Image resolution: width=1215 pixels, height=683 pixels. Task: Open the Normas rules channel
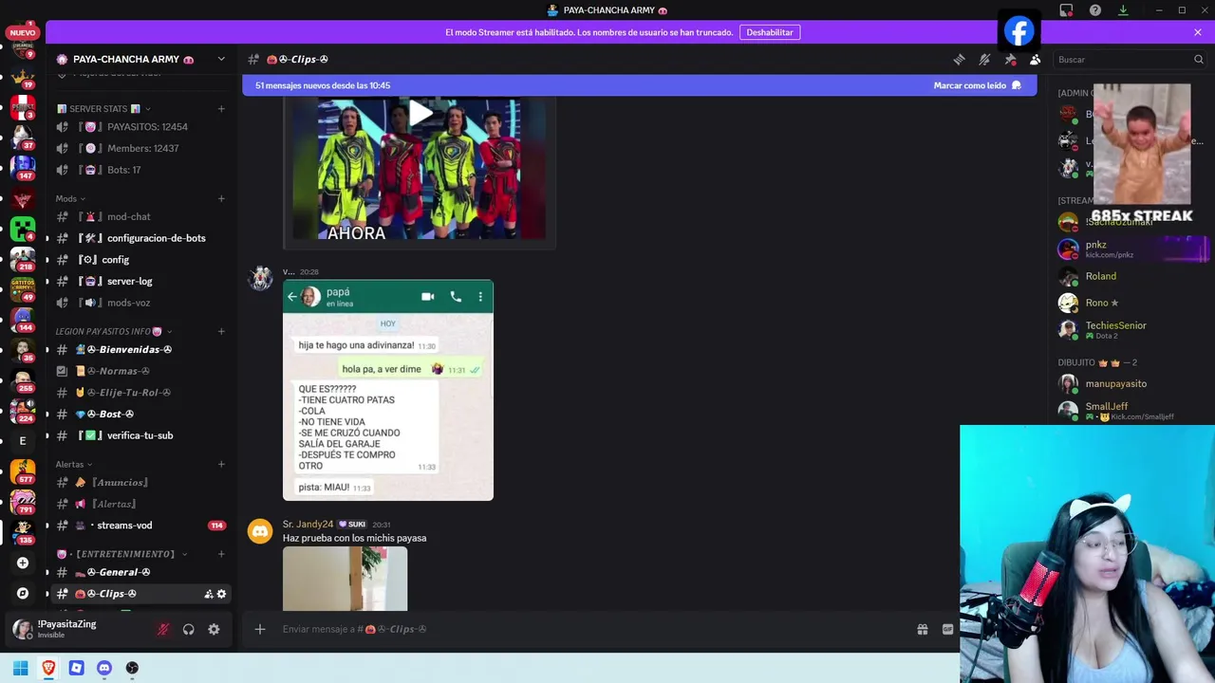point(140,371)
